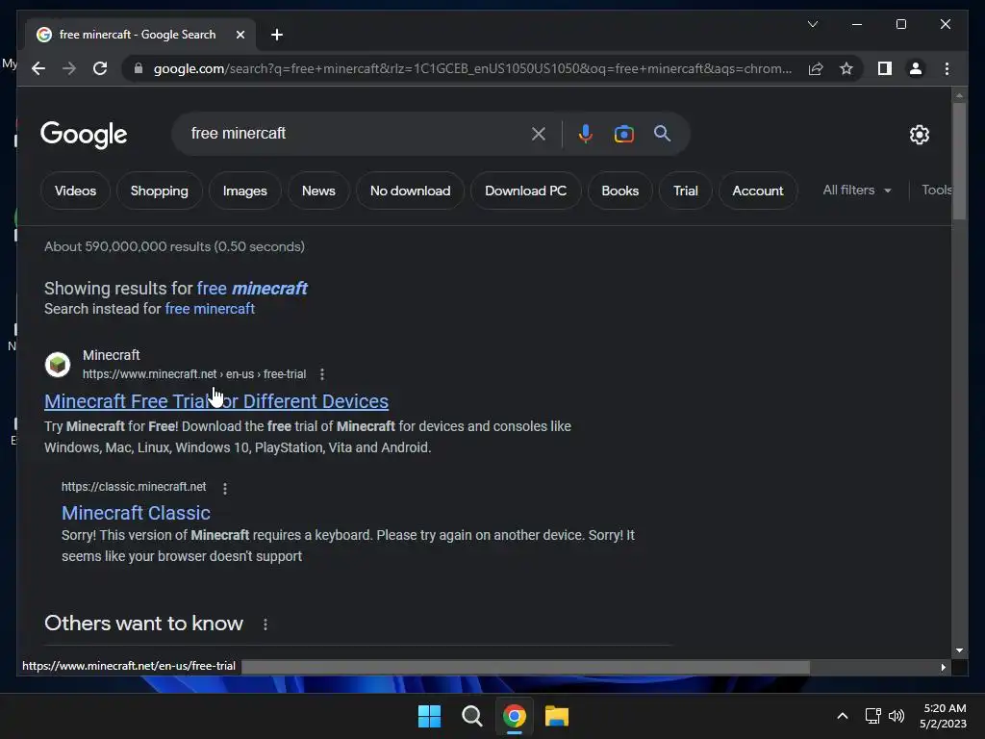Screen dimensions: 985x739
Task: Show hidden system tray icons
Action: point(843,716)
